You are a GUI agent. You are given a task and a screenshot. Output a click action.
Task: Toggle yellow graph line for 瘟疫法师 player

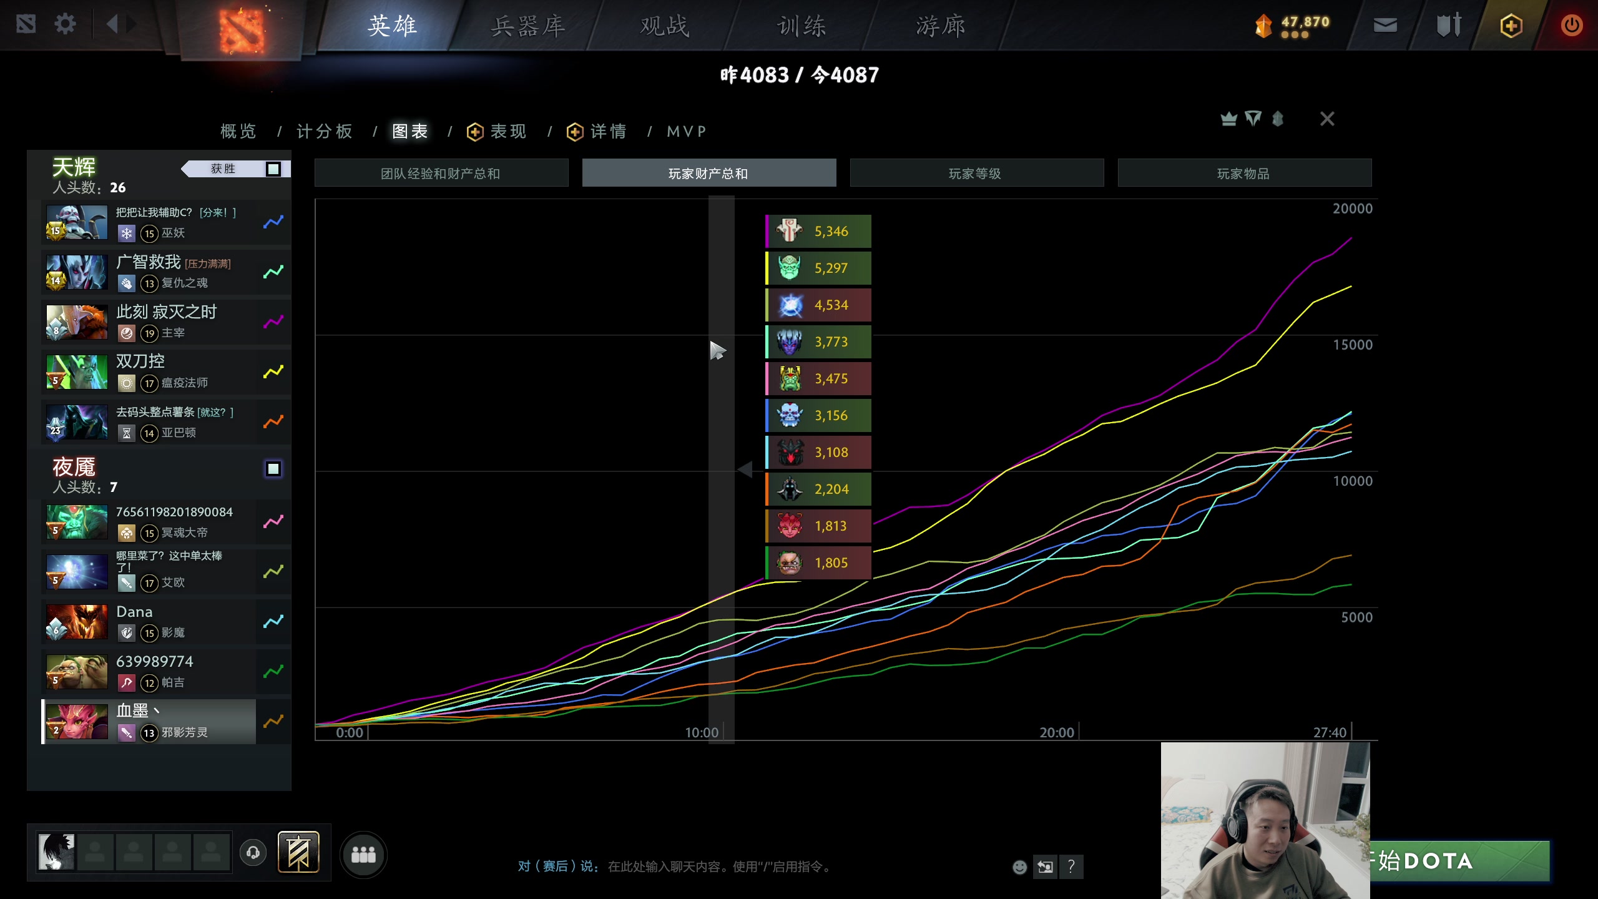pyautogui.click(x=273, y=371)
